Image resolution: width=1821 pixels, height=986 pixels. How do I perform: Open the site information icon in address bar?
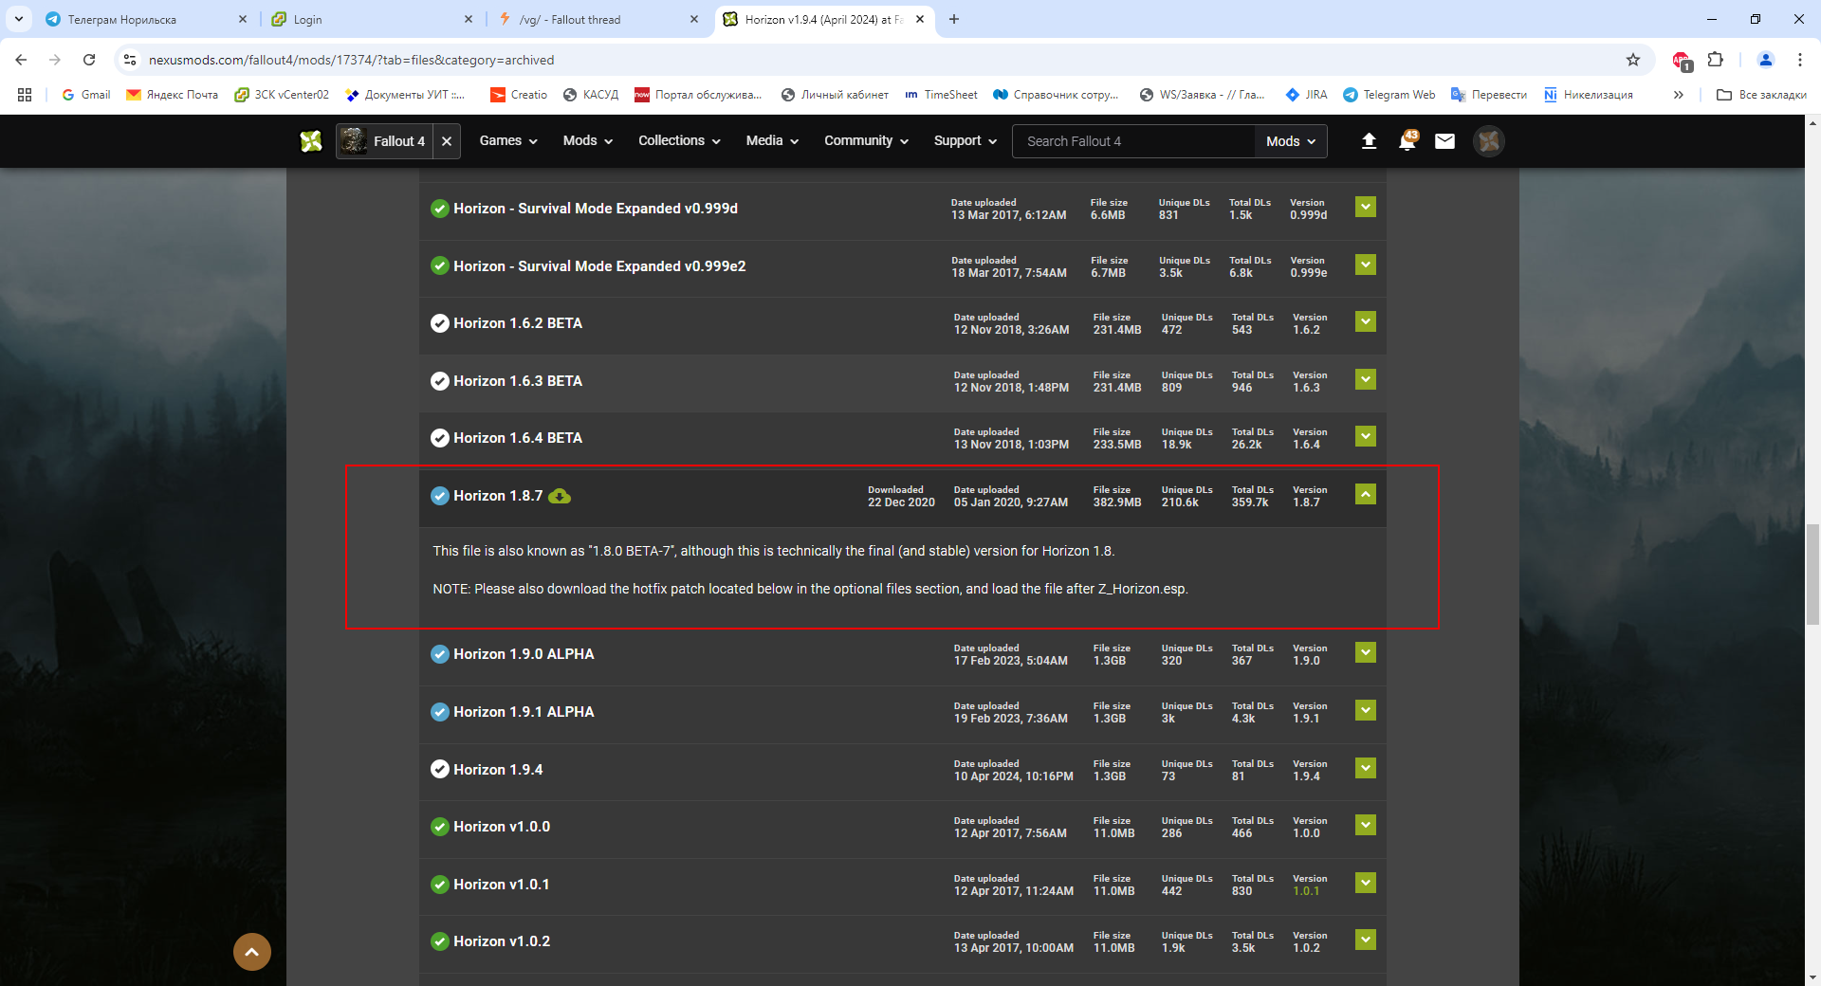tap(130, 60)
